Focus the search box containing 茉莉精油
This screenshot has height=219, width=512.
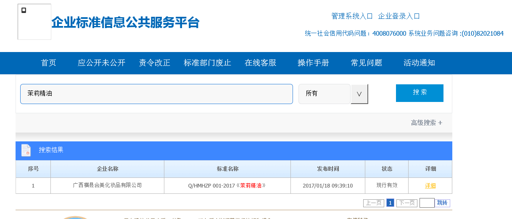156,94
